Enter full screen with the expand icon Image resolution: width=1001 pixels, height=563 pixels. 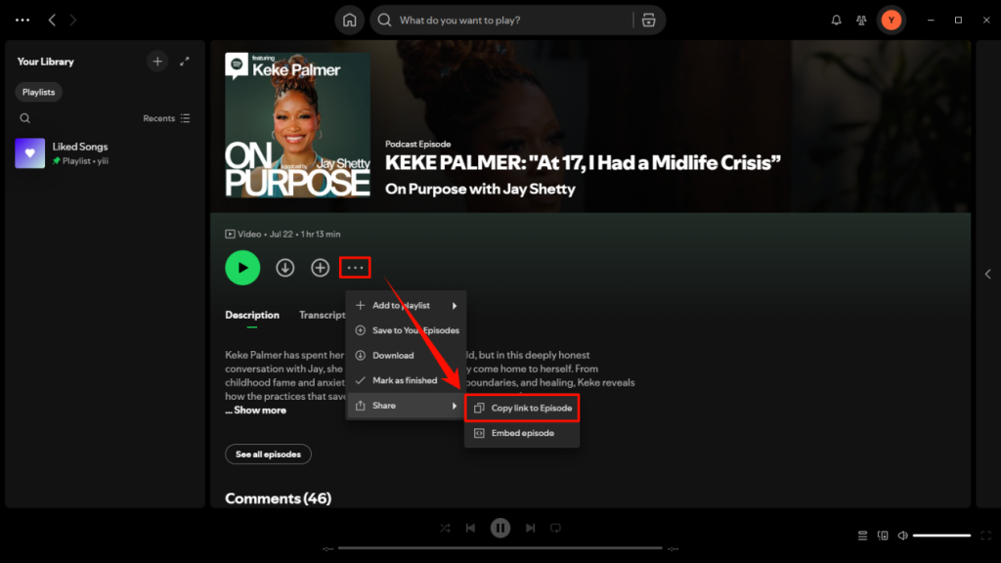point(985,535)
